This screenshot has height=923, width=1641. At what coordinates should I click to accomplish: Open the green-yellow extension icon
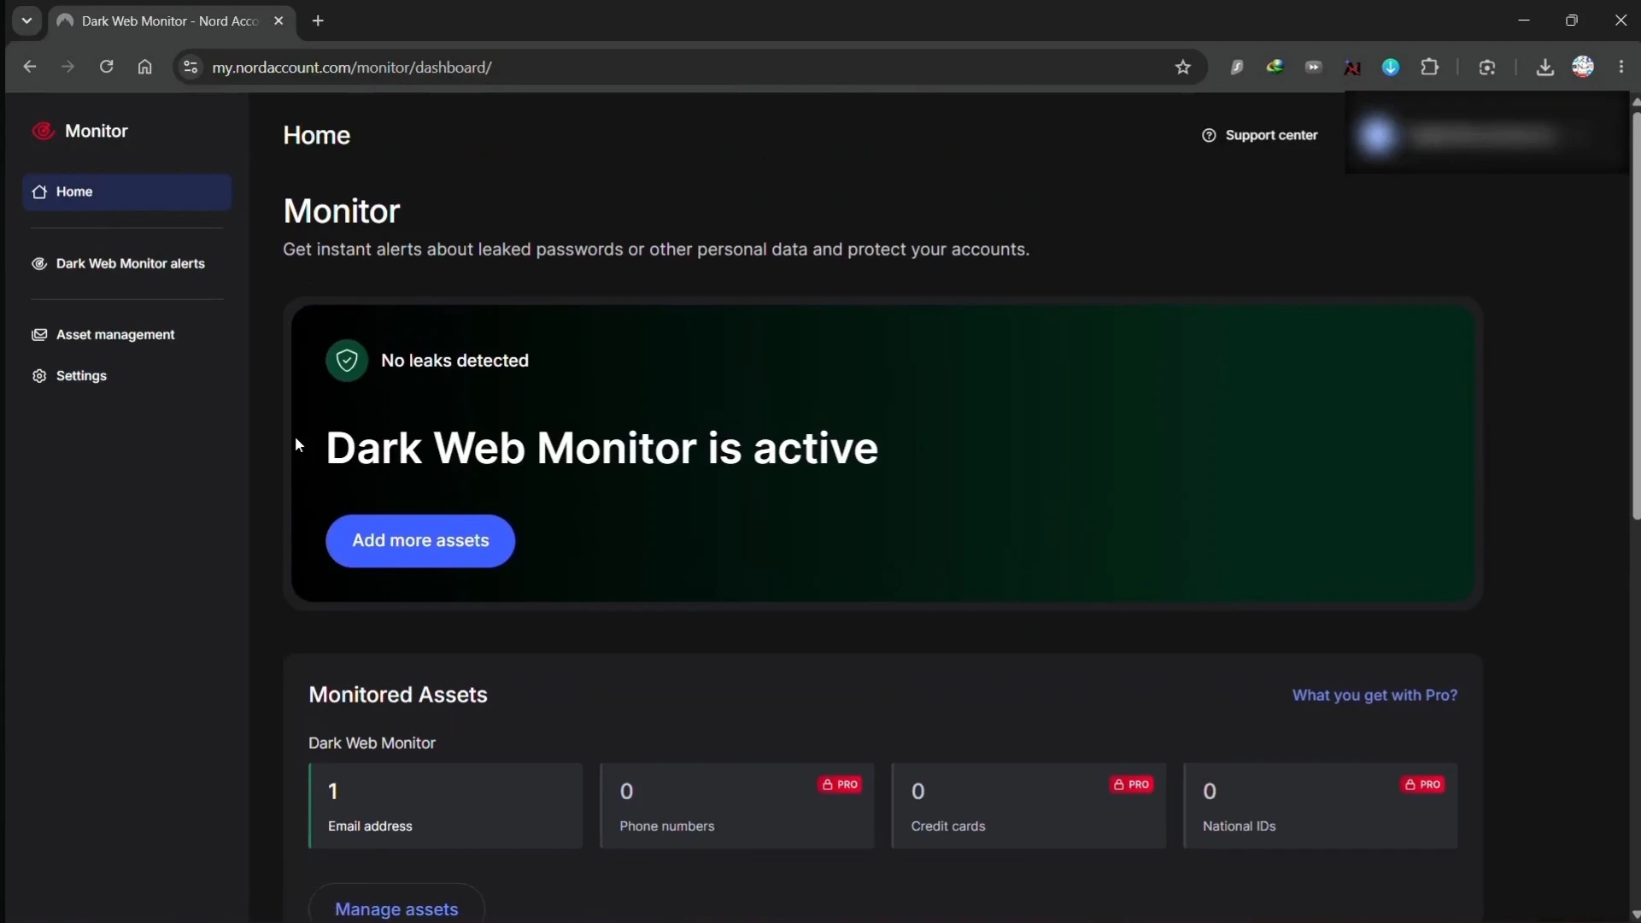1275,67
